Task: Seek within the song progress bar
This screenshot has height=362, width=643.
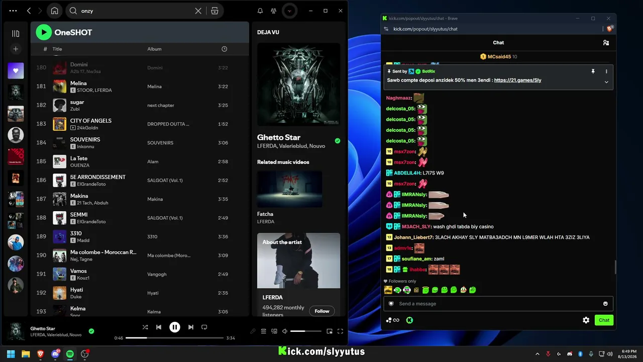Action: pos(174,338)
